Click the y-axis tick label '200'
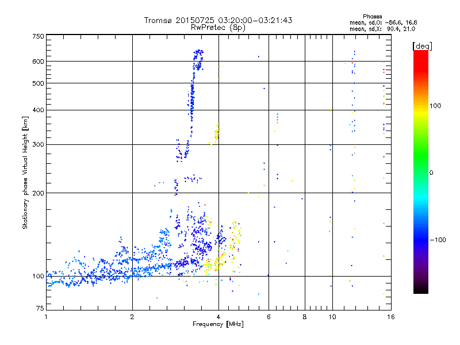The image size is (460, 345). click(x=38, y=193)
